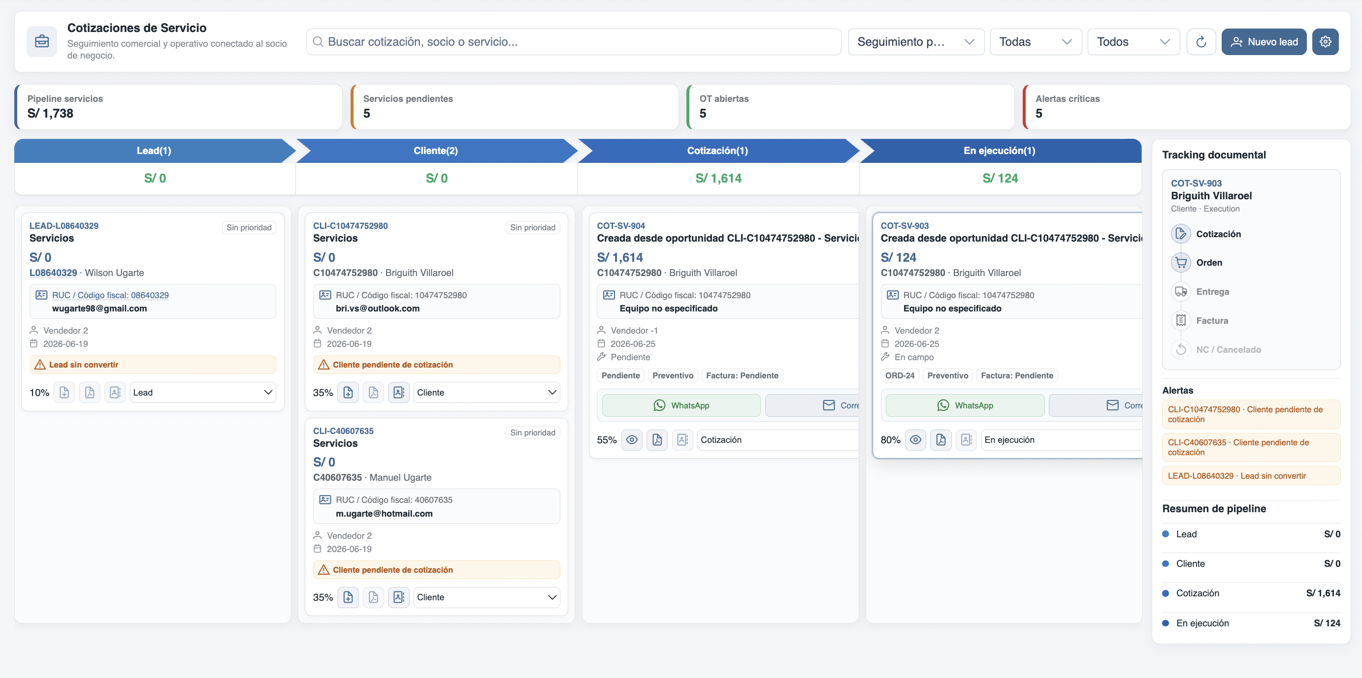Screen dimensions: 1362x678
Task: Open contact card icon on COT-SV-904 card
Action: [682, 440]
